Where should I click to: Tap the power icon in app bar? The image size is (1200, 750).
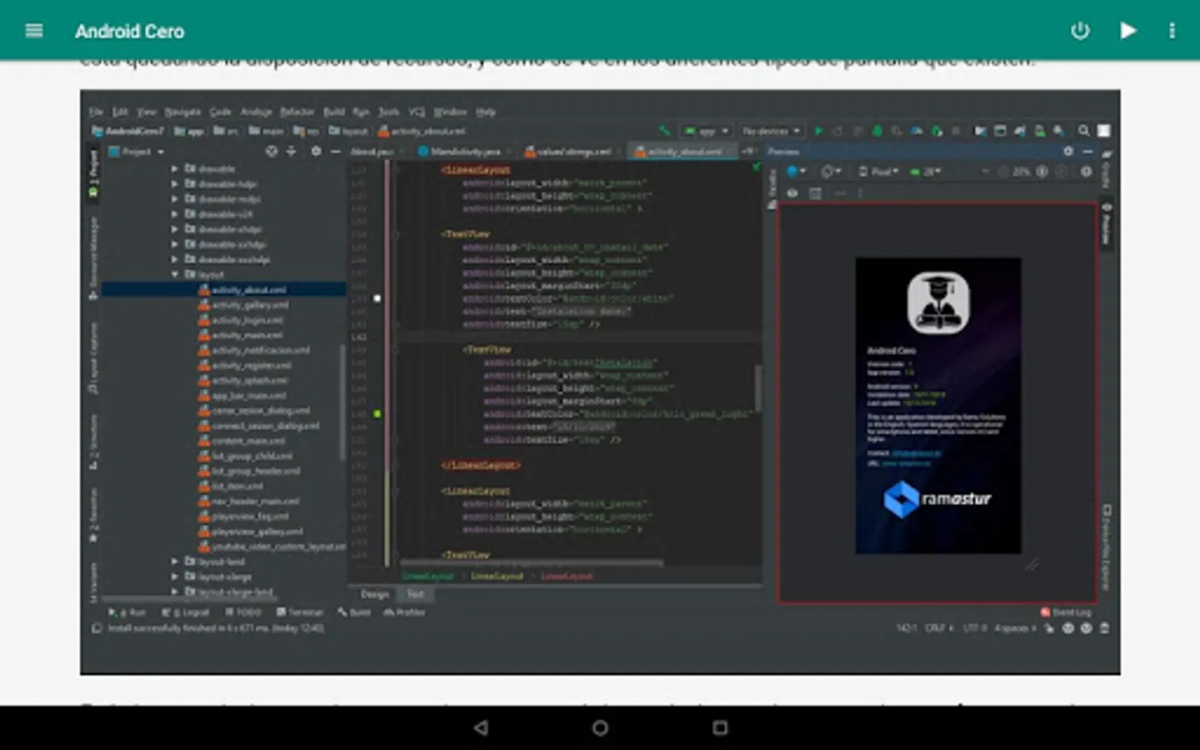pos(1080,31)
